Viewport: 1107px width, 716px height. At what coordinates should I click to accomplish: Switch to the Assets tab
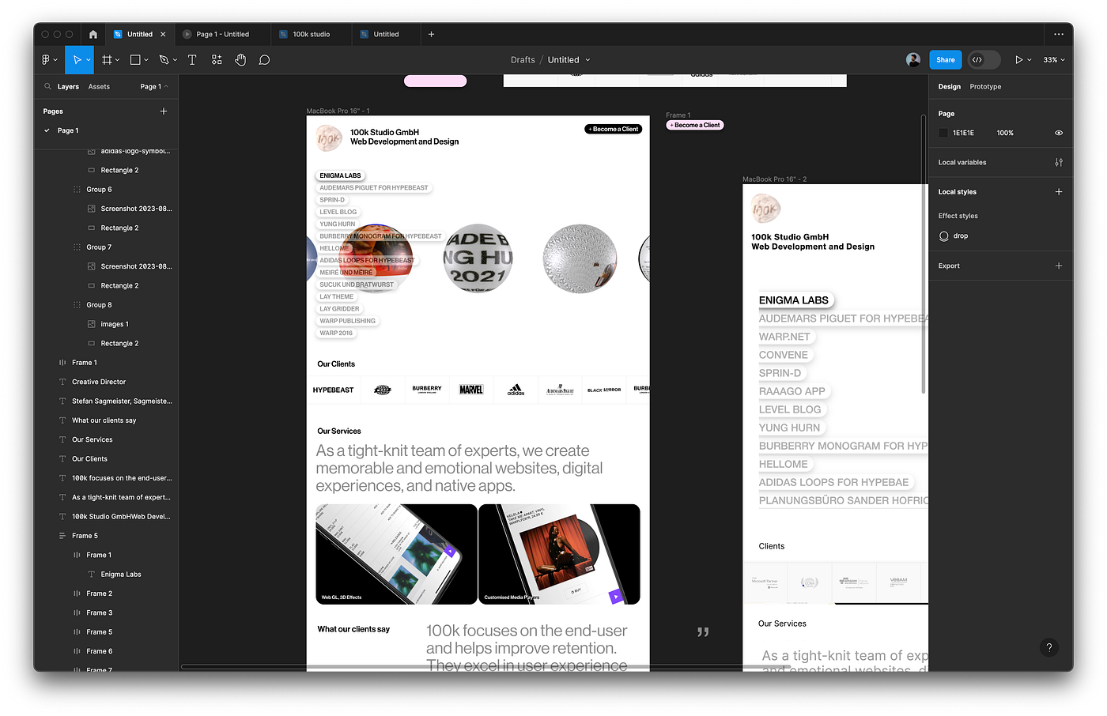(x=99, y=86)
